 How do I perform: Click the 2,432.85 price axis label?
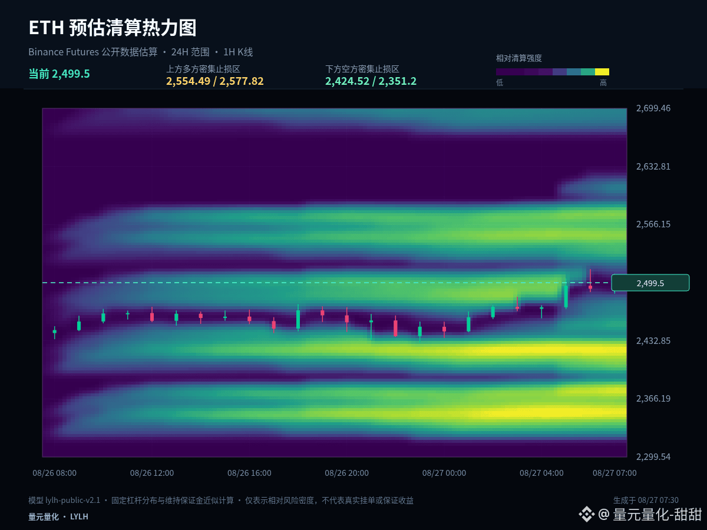pos(653,341)
